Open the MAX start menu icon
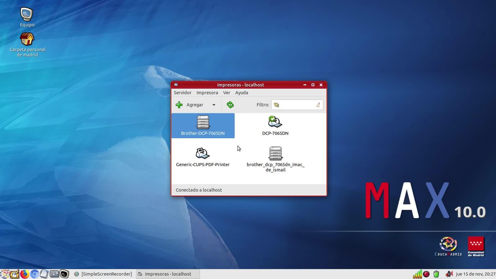This screenshot has height=279, width=496. click(5, 274)
